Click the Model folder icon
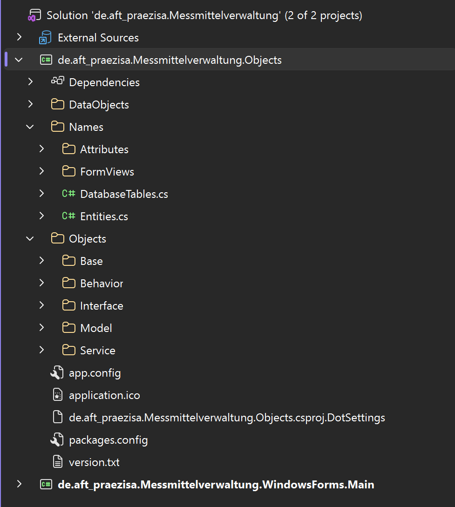 coord(69,328)
